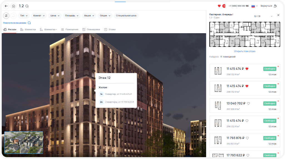Switch to the Шахматка tab
Image resolution: width=285 pixels, height=159 pixels.
(28, 30)
